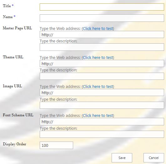166x164 pixels.
Task: Click the Master Page URL label
Action: tap(18, 28)
